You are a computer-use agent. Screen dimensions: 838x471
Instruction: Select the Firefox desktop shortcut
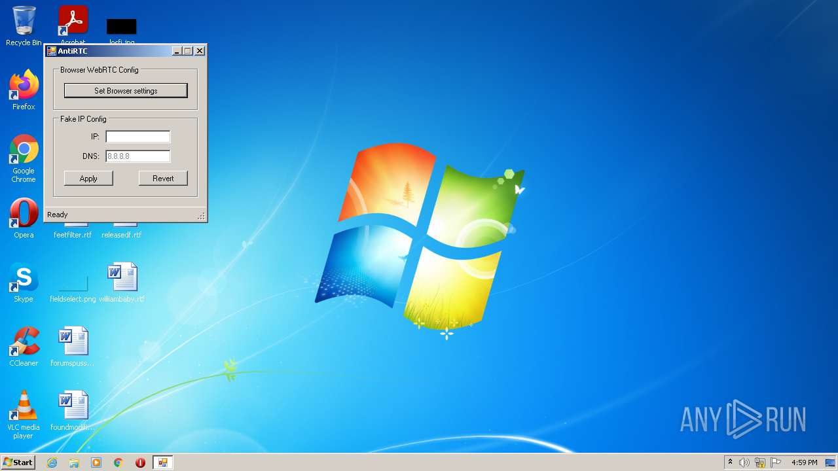click(x=24, y=90)
